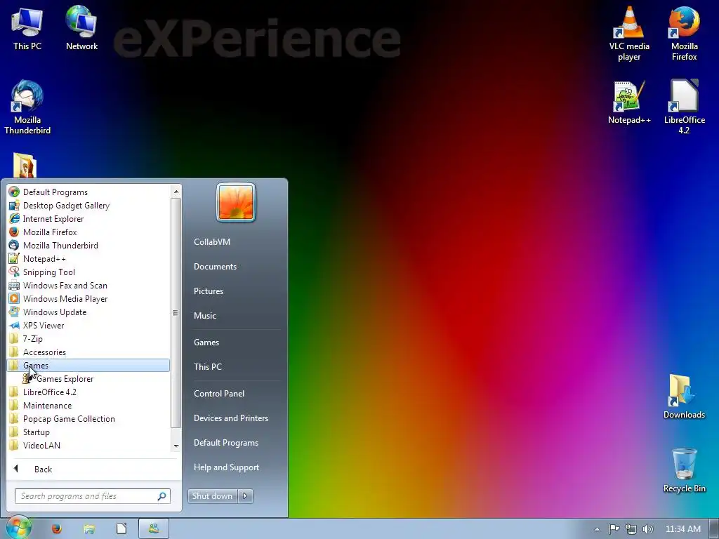Start Mozilla Thunderbird from programs list
The width and height of the screenshot is (719, 539).
click(x=88, y=245)
